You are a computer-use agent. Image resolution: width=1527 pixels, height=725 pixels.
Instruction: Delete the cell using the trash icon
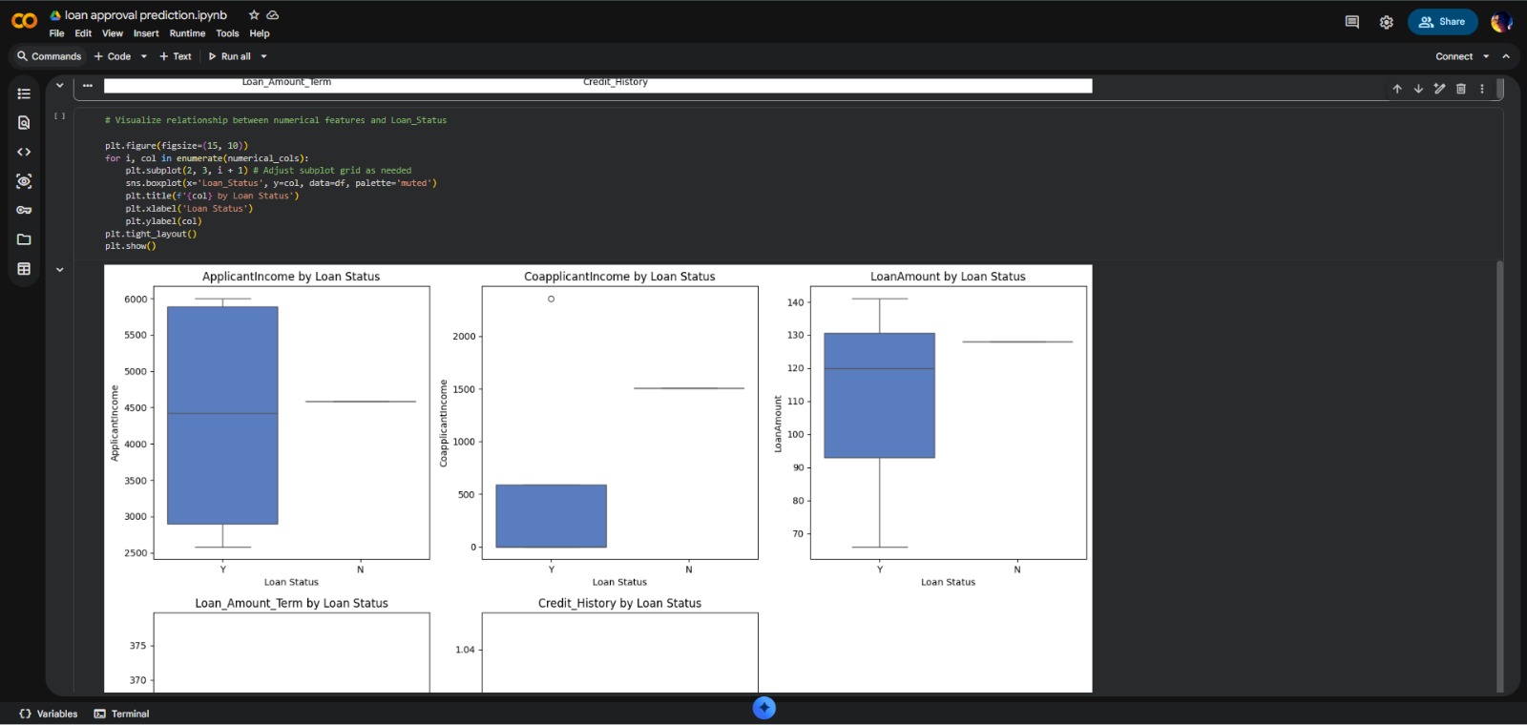(x=1460, y=89)
